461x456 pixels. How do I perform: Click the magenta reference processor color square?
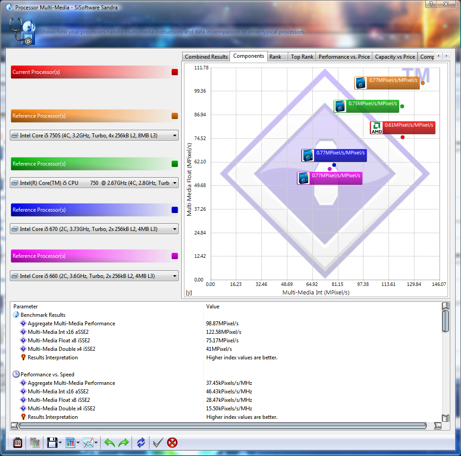(175, 256)
